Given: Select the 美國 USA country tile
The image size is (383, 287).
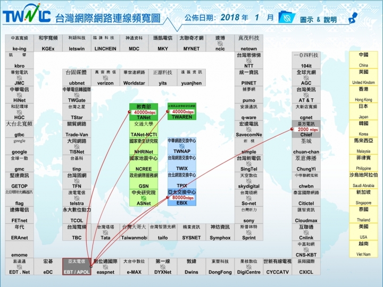Looking at the screenshot, I should [363, 232].
